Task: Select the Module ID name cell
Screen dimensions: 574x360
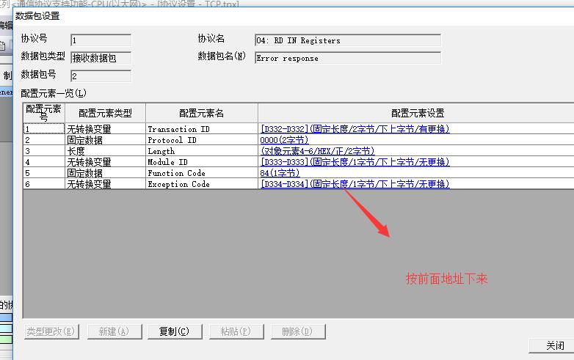Action: pyautogui.click(x=202, y=162)
